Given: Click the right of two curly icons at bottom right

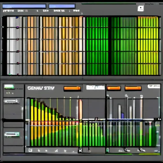Looking at the screenshot, I should 141,150.
